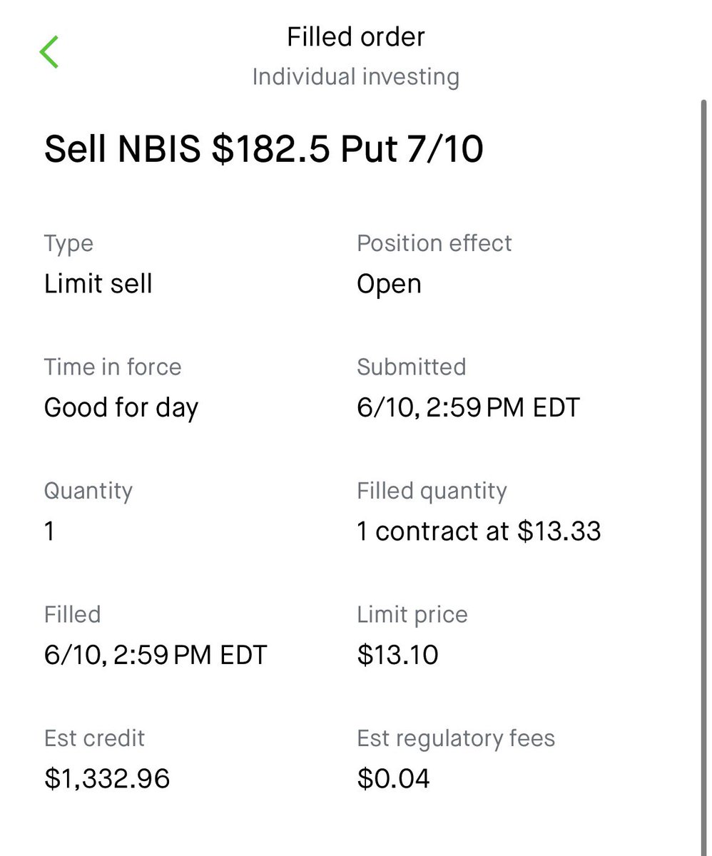Select the 'Limit sell' type value
712x856 pixels.
click(98, 284)
